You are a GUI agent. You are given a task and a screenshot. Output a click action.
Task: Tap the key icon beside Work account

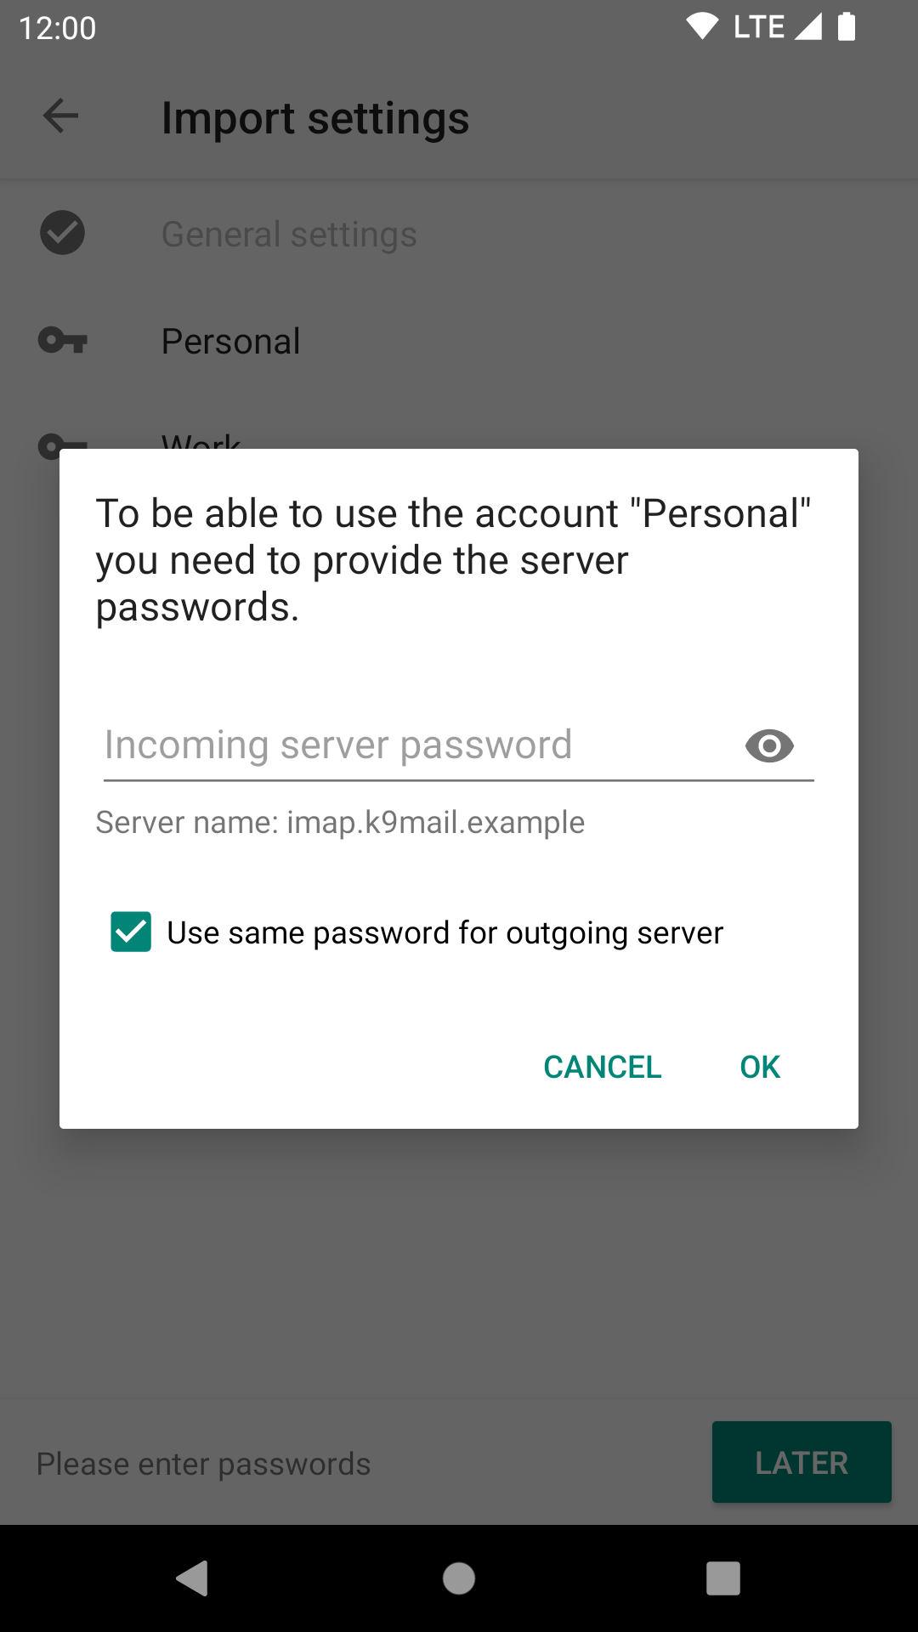click(63, 445)
